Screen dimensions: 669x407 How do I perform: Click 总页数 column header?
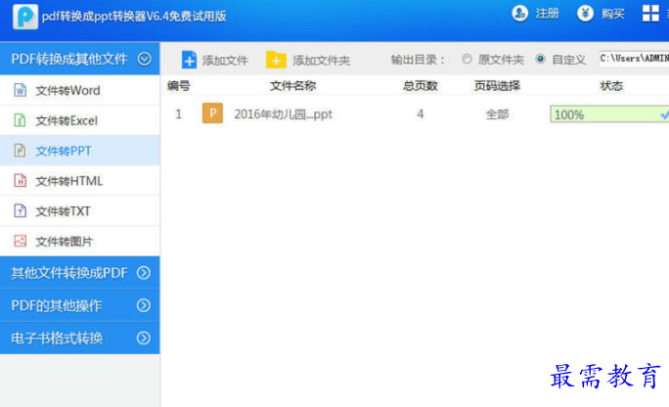pos(421,86)
